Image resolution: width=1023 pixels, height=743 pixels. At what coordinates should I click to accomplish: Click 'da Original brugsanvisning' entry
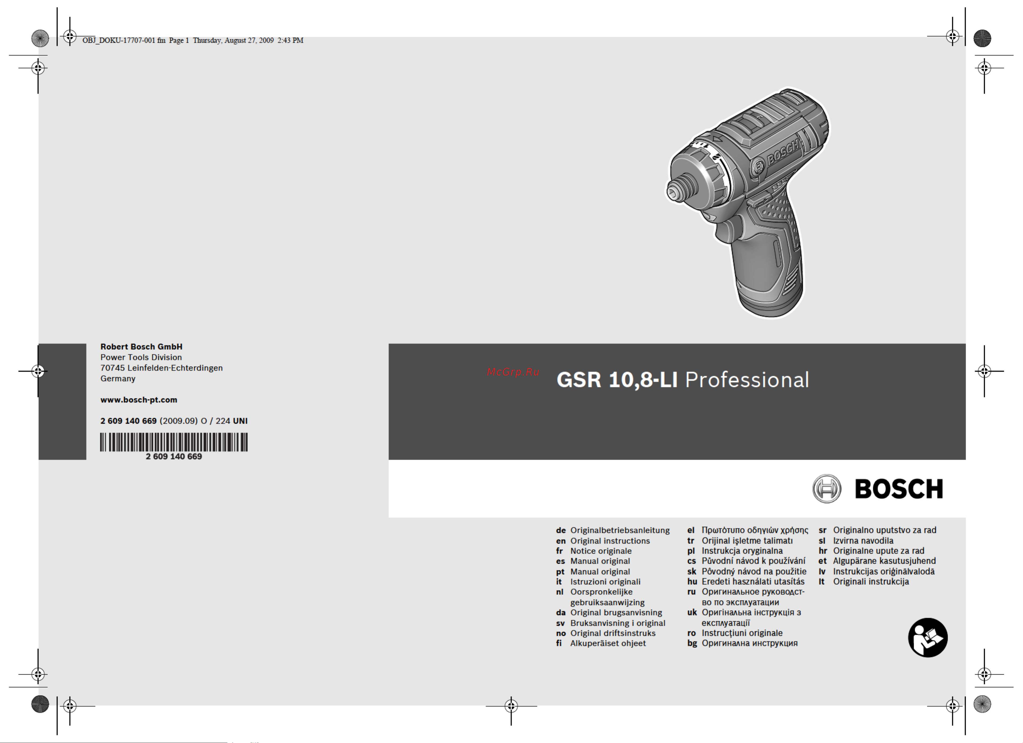pyautogui.click(x=609, y=613)
